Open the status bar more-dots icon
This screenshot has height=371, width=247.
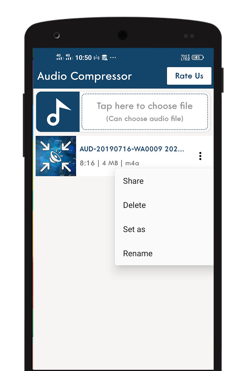(x=113, y=58)
